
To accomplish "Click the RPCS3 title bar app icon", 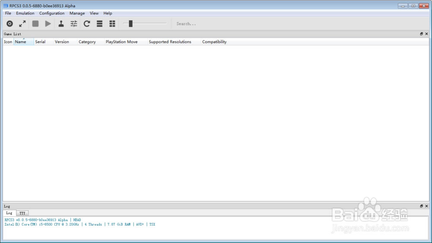I will coord(6,6).
